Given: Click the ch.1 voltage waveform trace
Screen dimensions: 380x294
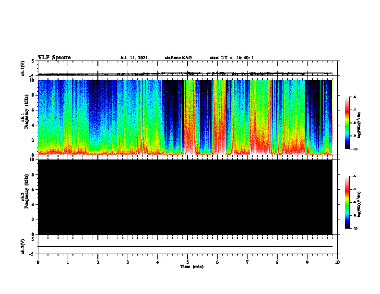Looking at the screenshot, I should pos(185,73).
